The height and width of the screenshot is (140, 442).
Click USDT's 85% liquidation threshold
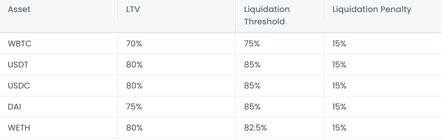coord(252,65)
